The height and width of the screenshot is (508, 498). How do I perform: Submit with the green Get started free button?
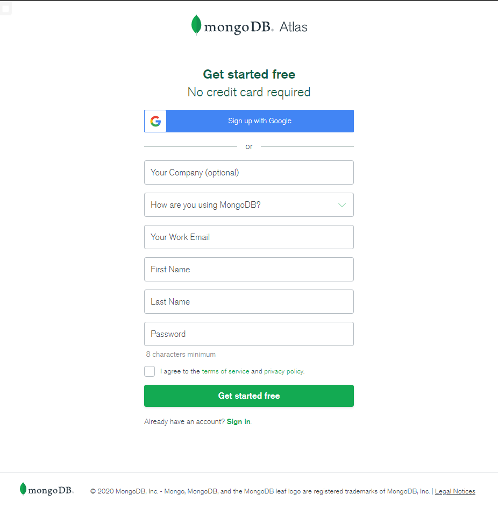point(248,396)
